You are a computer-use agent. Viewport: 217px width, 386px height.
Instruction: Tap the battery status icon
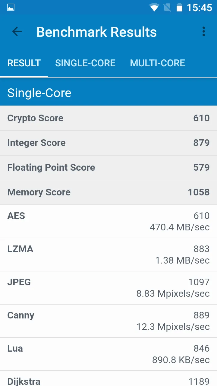click(x=179, y=8)
